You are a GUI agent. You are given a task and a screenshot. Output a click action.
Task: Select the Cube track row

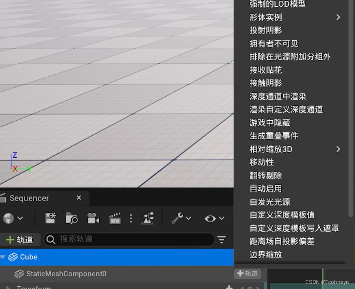point(117,257)
